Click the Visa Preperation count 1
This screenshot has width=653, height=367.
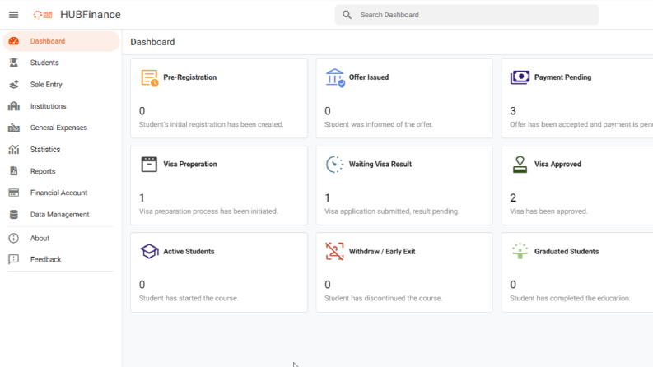(142, 198)
